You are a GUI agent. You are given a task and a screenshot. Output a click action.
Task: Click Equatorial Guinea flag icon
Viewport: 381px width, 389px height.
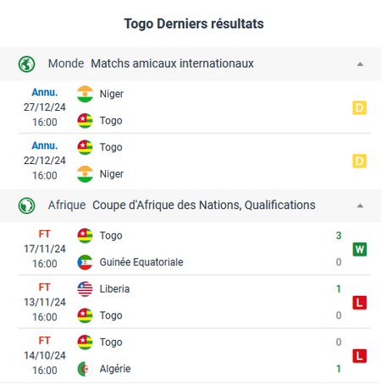point(85,262)
